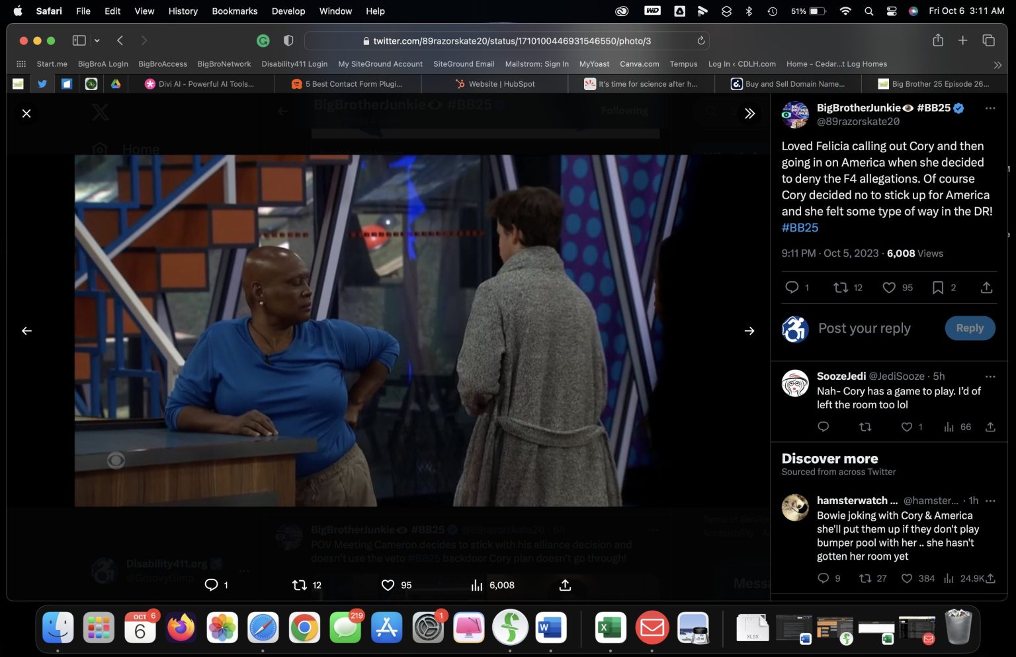The width and height of the screenshot is (1016, 657).
Task: Open Safari's Bookmarks menu
Action: click(234, 11)
